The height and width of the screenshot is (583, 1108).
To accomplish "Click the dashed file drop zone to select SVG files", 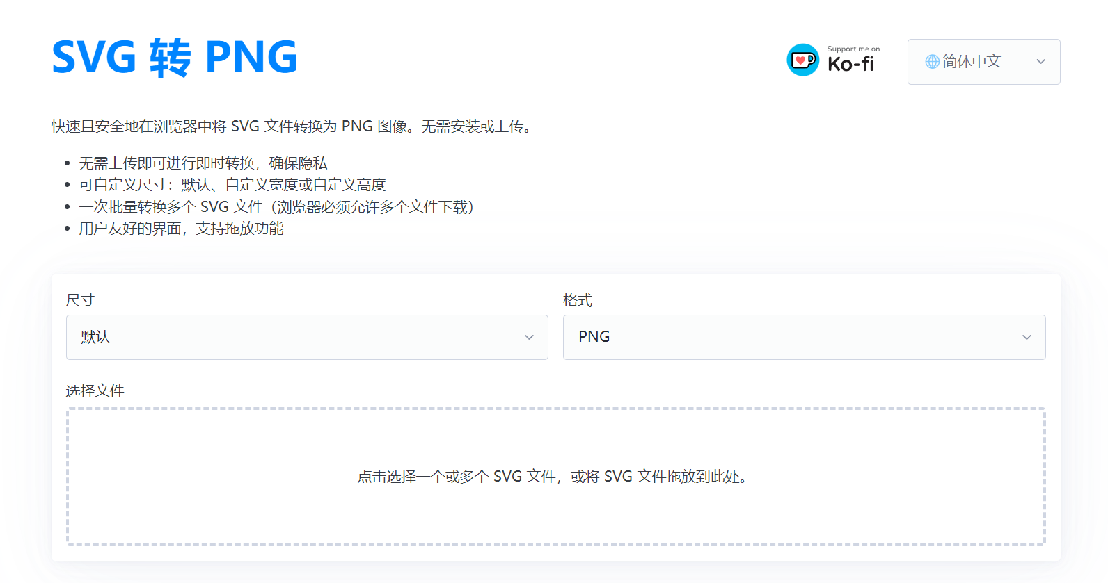I will pyautogui.click(x=555, y=477).
